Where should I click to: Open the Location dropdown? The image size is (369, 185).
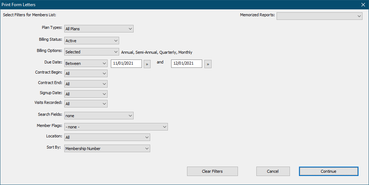107,137
